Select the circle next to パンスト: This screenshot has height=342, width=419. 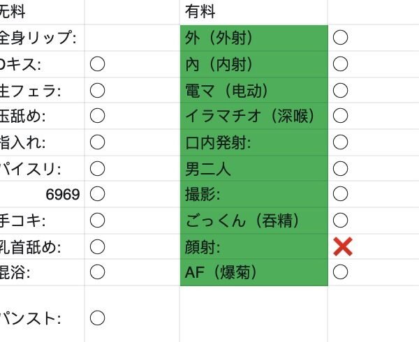click(x=97, y=319)
